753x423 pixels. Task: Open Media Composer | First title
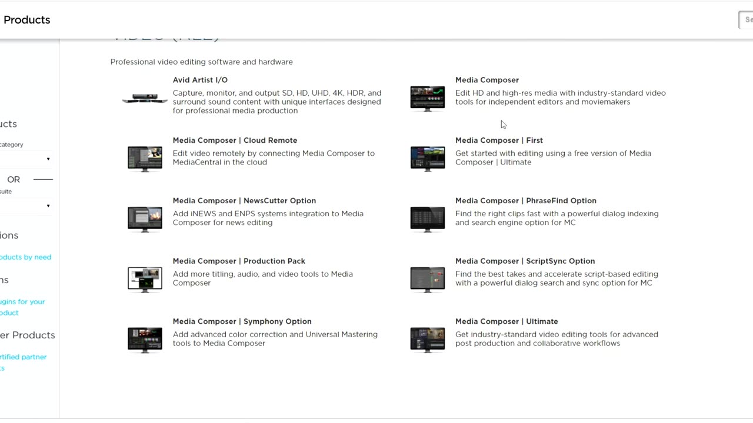click(499, 140)
